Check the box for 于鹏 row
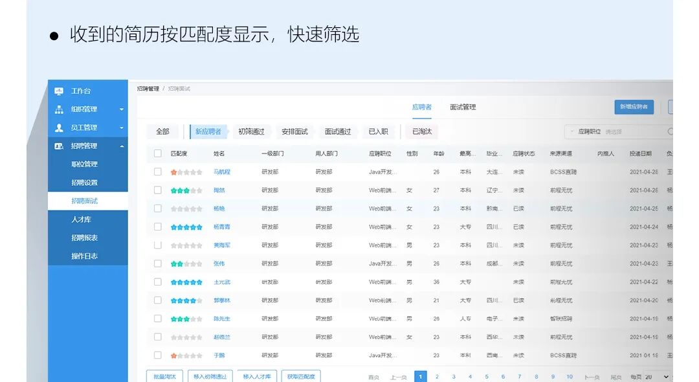699x382 pixels. (157, 355)
